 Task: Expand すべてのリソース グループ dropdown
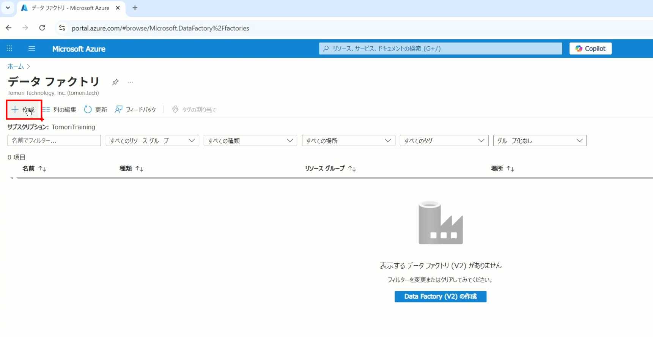tap(152, 141)
